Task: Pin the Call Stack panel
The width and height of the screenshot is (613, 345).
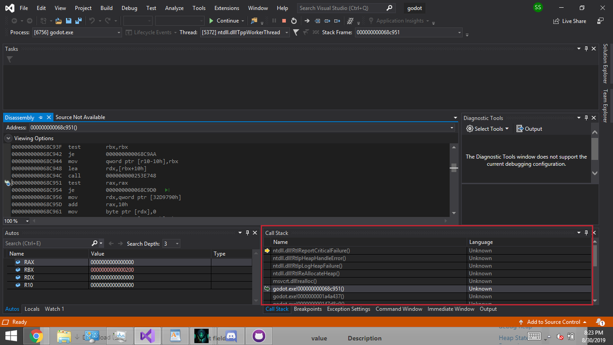Action: pyautogui.click(x=586, y=233)
